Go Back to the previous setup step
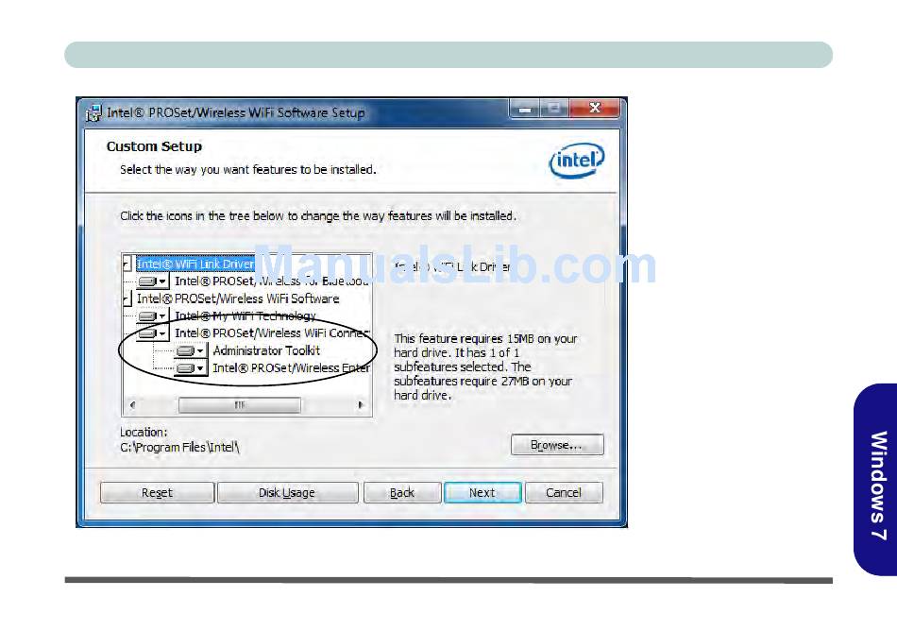This screenshot has width=897, height=631. pos(402,492)
